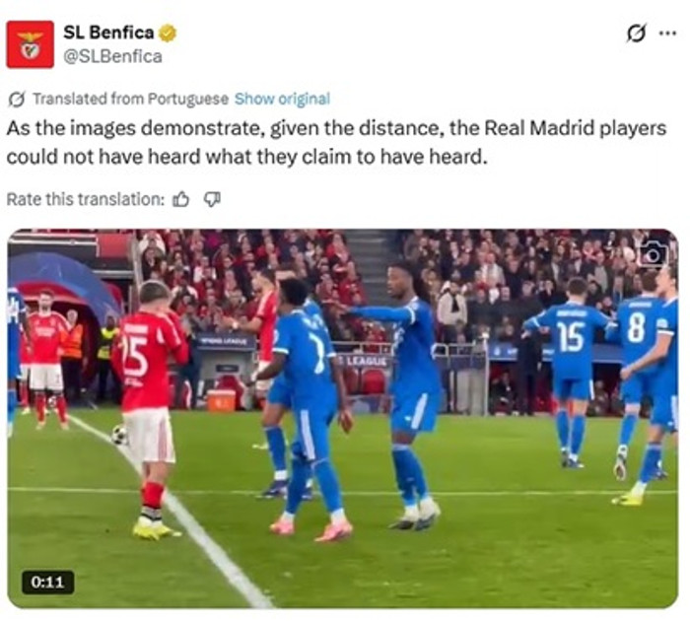Screen dimensions: 690x621
Task: Open the Grok icon near top right
Action: tap(637, 33)
